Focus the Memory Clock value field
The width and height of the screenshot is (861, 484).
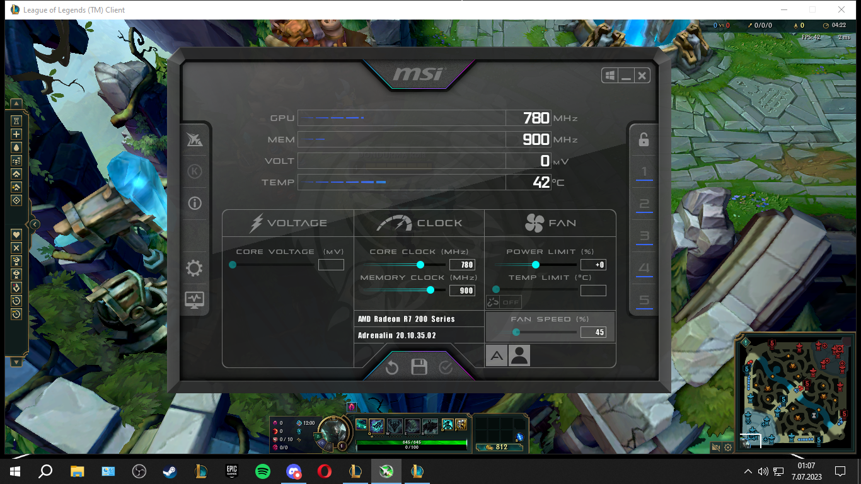click(x=462, y=291)
